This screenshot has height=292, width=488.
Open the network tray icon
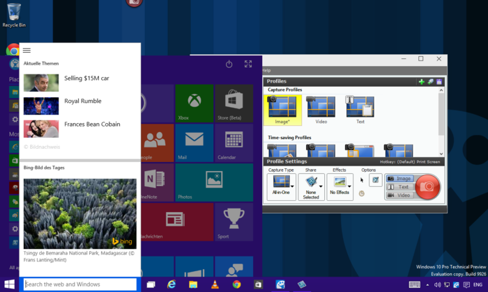tap(447, 284)
